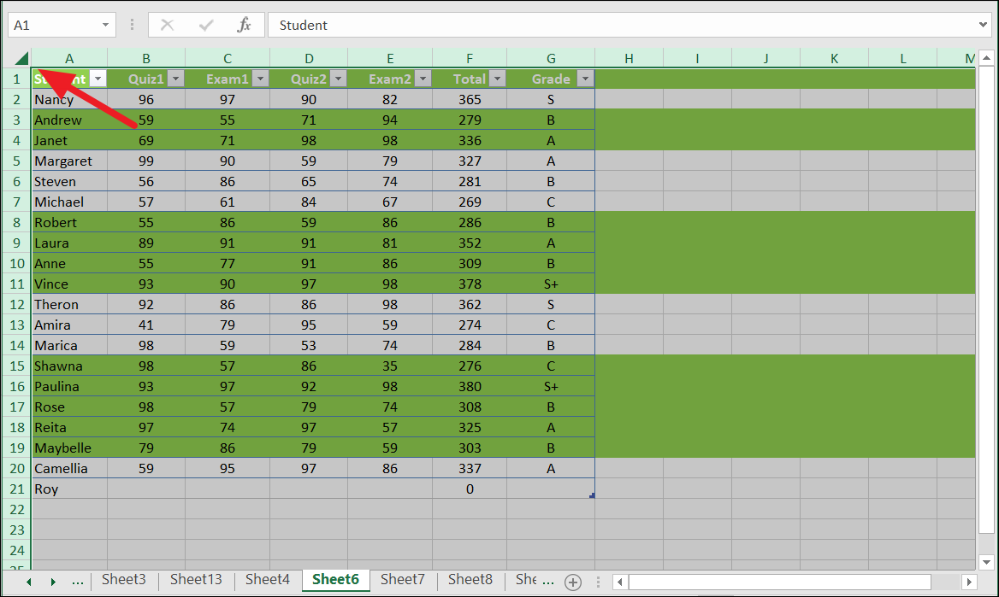Add a new worksheet with the plus icon
Screen dimensions: 999x597
coord(573,581)
